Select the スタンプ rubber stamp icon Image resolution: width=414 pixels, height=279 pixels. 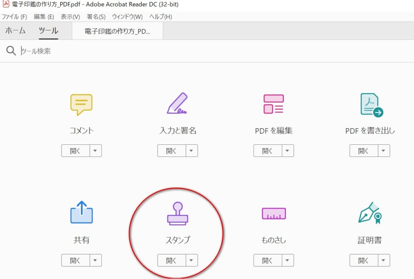[x=177, y=213]
